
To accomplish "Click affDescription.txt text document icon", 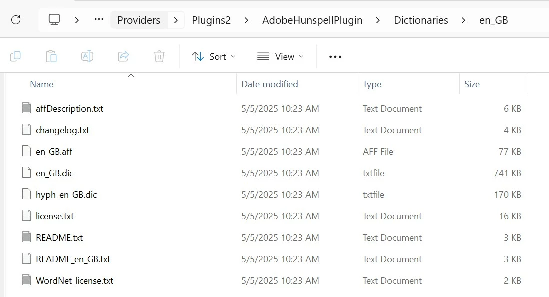I will 26,108.
